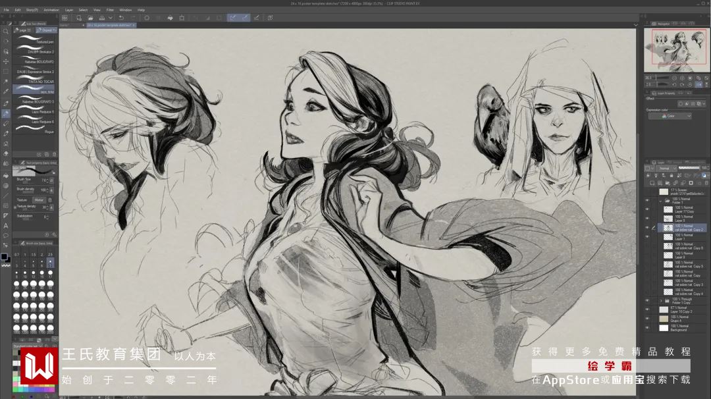Open the CLIP STUDIO launcher icon

[65, 18]
